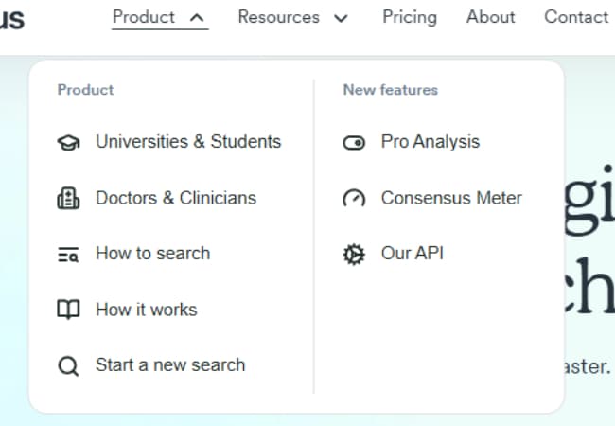Open the Pricing page
Screen dimensions: 615x426
pyautogui.click(x=410, y=17)
